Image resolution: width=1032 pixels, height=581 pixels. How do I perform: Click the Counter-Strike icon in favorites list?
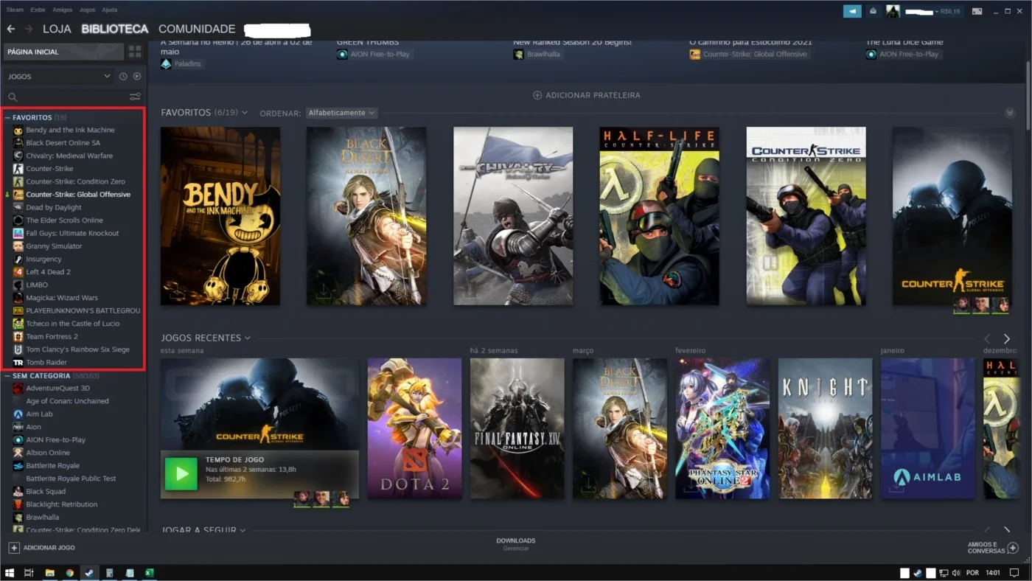click(18, 169)
